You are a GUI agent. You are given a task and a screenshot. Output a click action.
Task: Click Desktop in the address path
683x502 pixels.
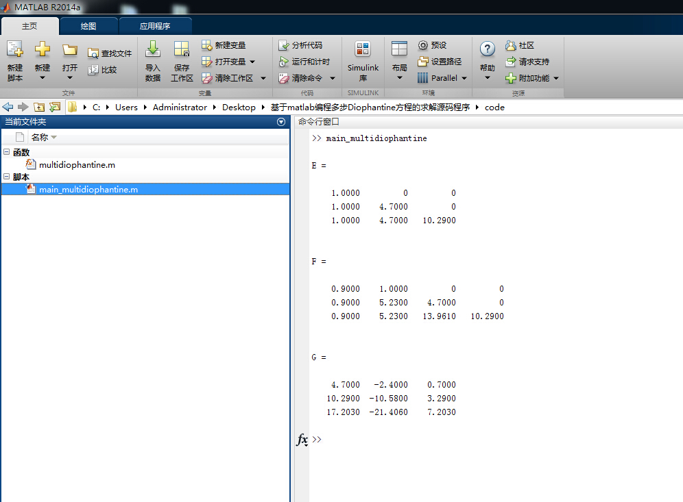tap(239, 108)
